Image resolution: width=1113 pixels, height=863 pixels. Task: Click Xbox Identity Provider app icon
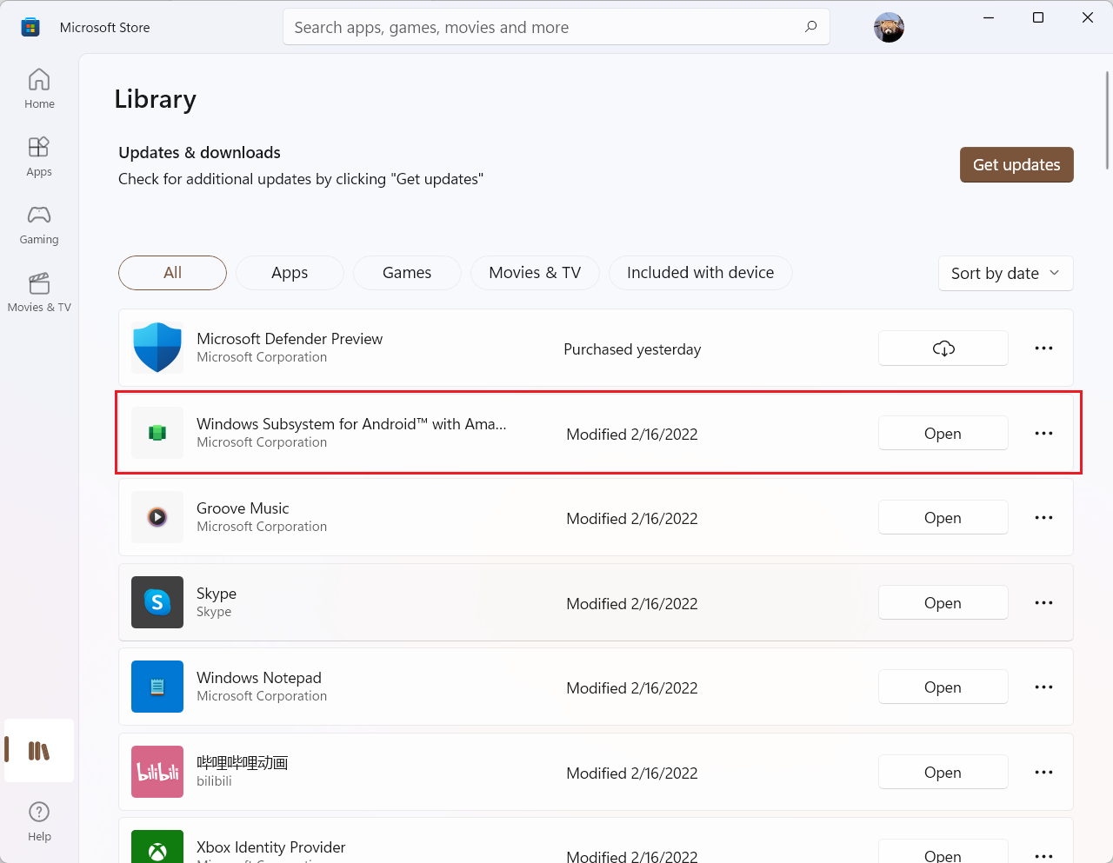click(157, 846)
